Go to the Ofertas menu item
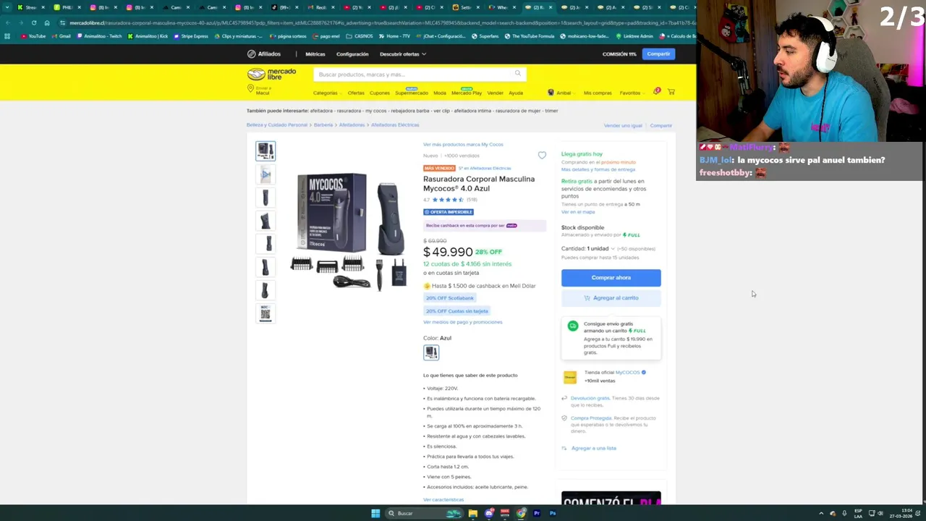 (x=356, y=93)
